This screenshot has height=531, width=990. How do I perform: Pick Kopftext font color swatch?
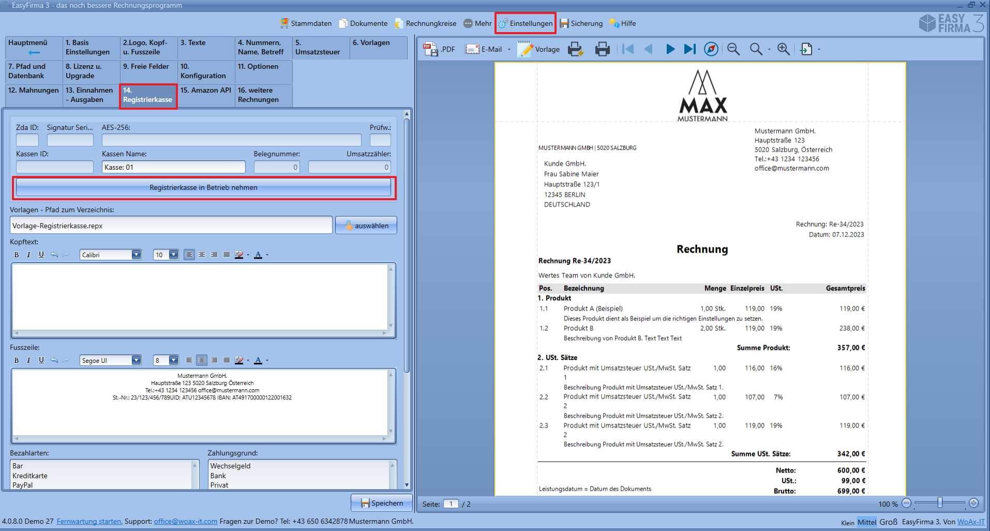pos(258,255)
